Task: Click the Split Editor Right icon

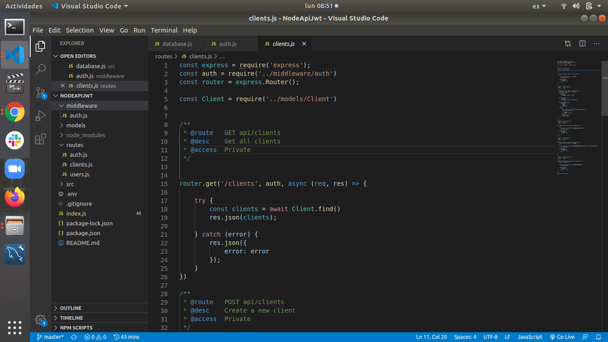Action: (x=582, y=44)
